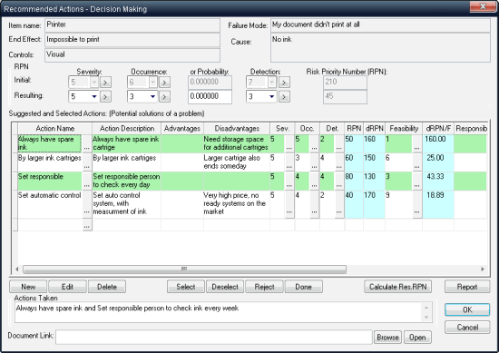Click the arrow button beside Resulting Occurrence
Viewport: 499px width, 353px height.
tap(164, 96)
